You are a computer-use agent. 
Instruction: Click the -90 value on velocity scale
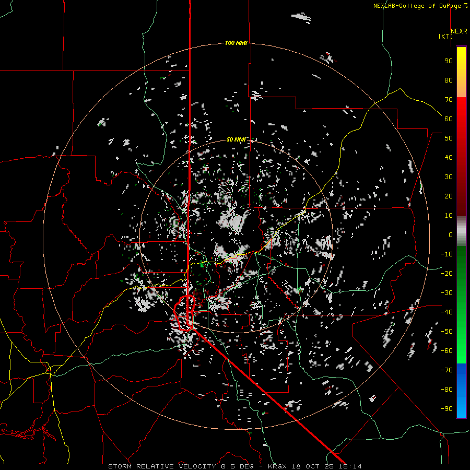pyautogui.click(x=446, y=409)
